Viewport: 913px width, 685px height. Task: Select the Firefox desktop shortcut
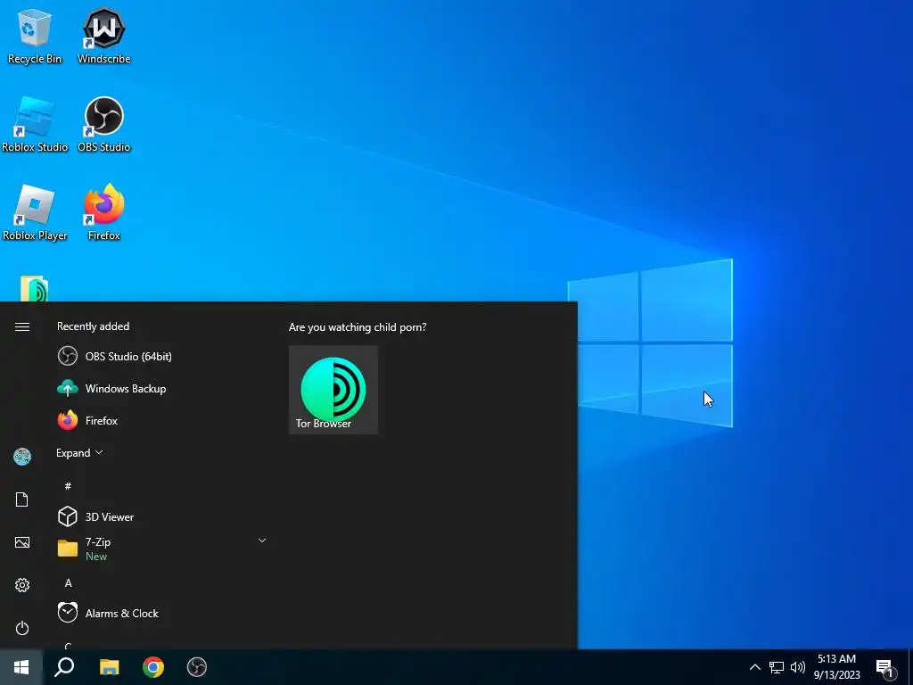click(x=104, y=213)
